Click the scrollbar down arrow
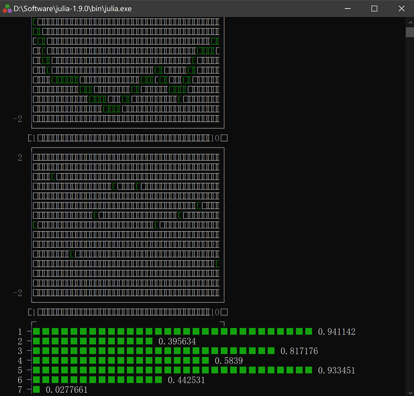Image resolution: width=414 pixels, height=396 pixels. (x=410, y=392)
